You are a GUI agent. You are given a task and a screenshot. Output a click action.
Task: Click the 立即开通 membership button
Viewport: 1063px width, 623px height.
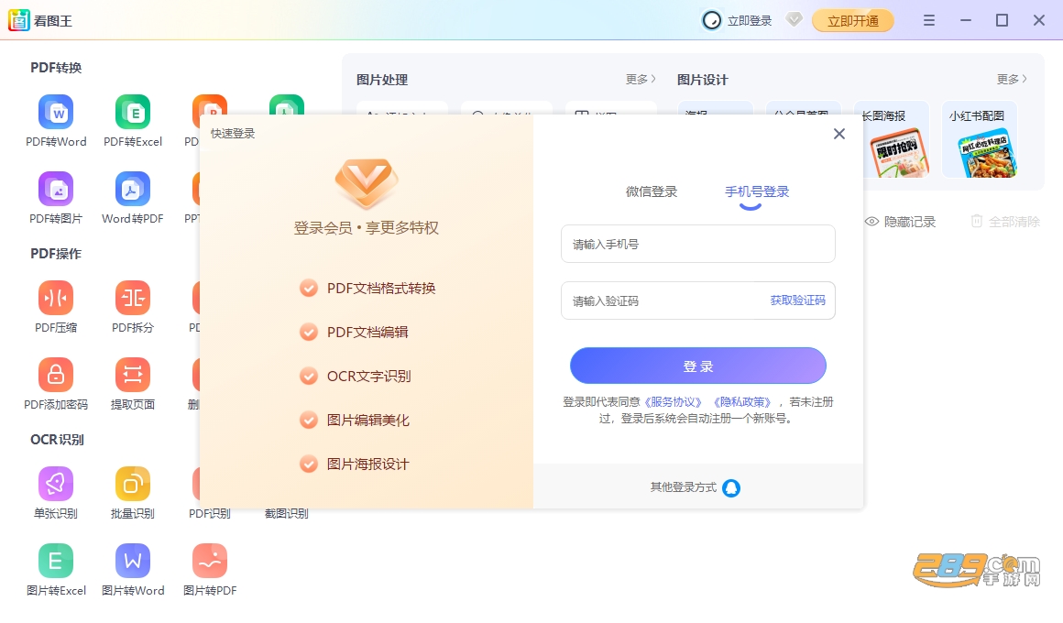coord(853,20)
